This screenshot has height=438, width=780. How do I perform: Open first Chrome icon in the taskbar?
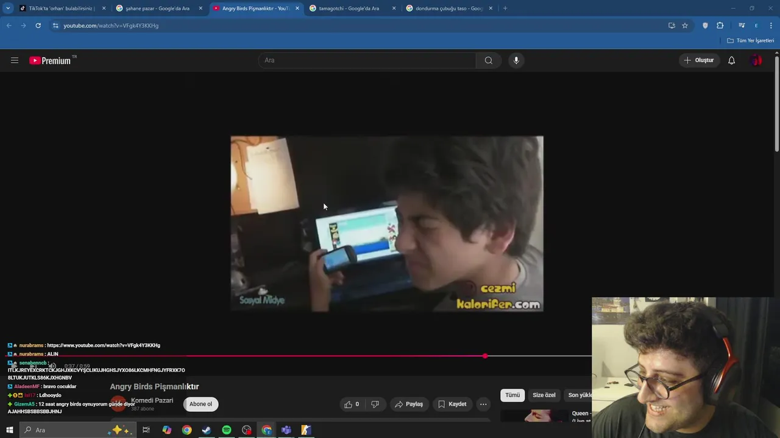pos(186,430)
